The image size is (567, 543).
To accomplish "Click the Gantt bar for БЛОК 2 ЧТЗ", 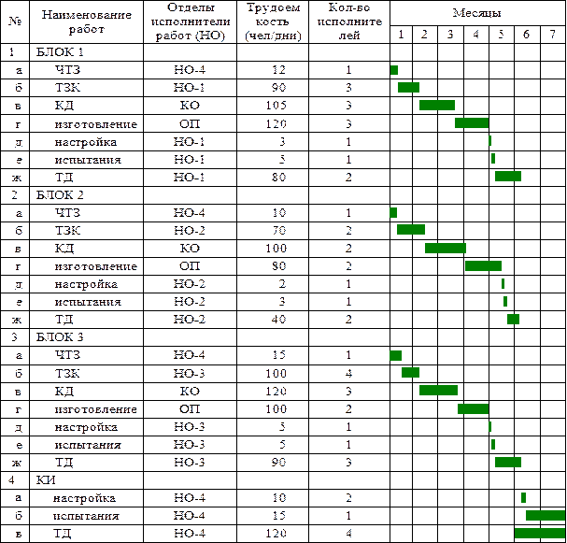I will click(394, 213).
